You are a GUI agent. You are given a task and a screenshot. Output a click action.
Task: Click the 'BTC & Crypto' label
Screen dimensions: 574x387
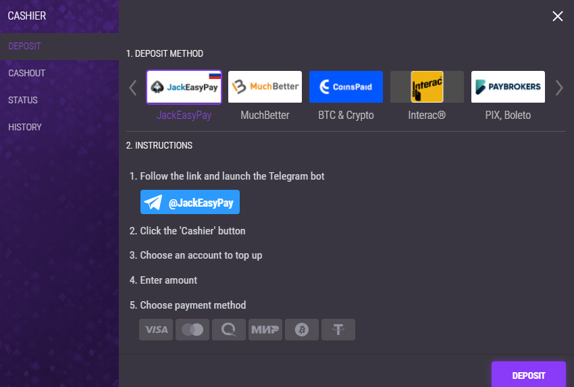(346, 115)
